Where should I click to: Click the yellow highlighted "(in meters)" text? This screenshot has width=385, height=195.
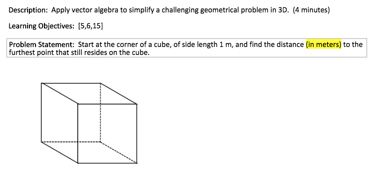click(x=323, y=45)
